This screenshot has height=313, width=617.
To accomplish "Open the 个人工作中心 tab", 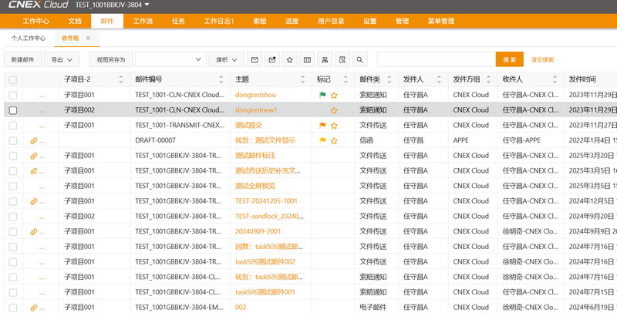I will pyautogui.click(x=29, y=38).
